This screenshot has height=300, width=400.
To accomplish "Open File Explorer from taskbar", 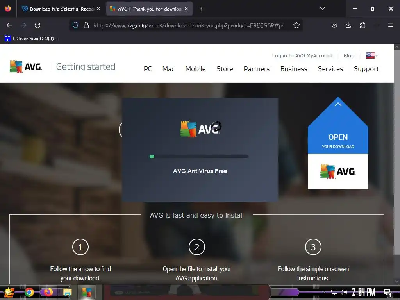I will [x=67, y=292].
